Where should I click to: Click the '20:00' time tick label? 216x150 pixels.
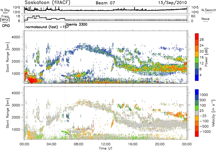click(160, 144)
